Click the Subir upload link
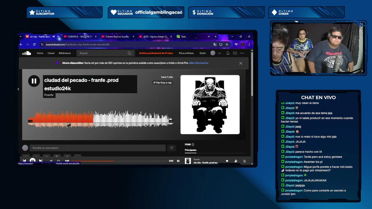372x209 pixels. tap(203, 53)
